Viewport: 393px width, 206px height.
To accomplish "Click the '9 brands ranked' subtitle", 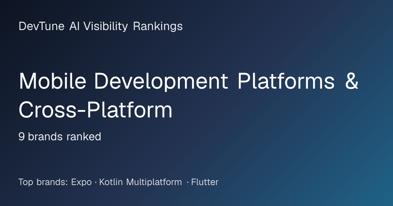I will (x=60, y=137).
